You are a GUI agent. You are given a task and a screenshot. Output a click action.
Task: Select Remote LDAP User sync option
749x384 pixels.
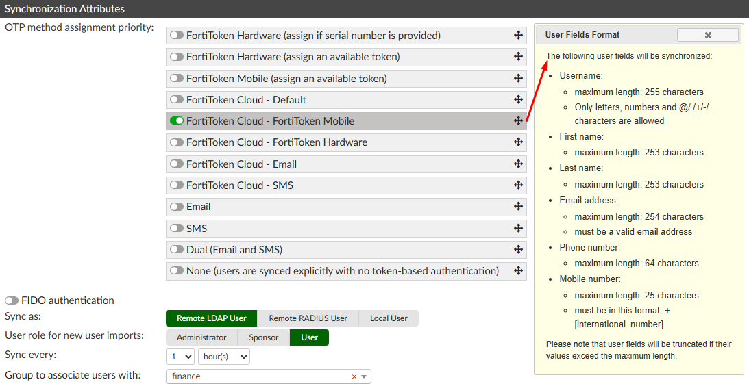click(212, 318)
